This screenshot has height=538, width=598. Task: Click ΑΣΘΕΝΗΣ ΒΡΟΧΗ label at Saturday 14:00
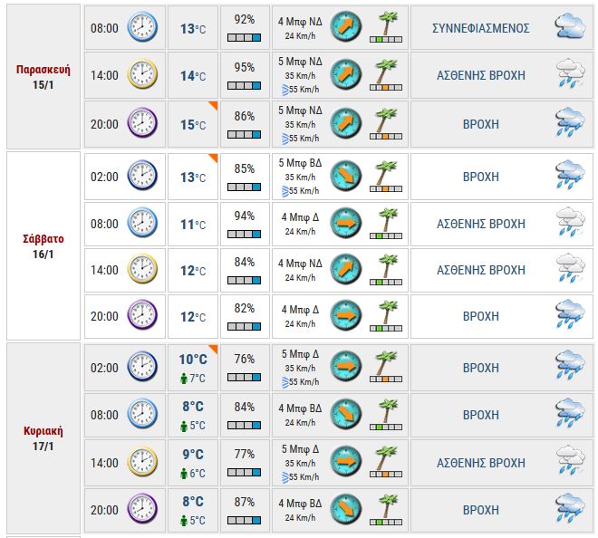tap(480, 270)
